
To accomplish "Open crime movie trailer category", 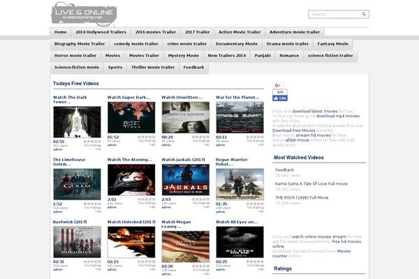I will click(x=186, y=44).
